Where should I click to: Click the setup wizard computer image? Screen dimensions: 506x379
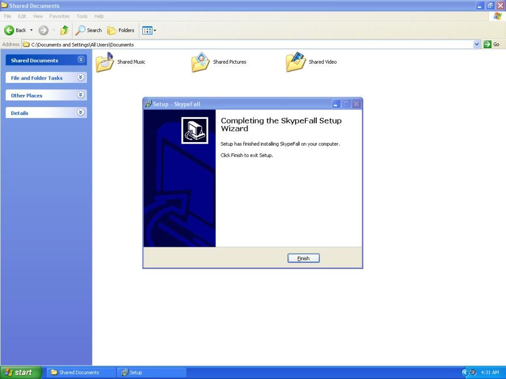tap(195, 130)
